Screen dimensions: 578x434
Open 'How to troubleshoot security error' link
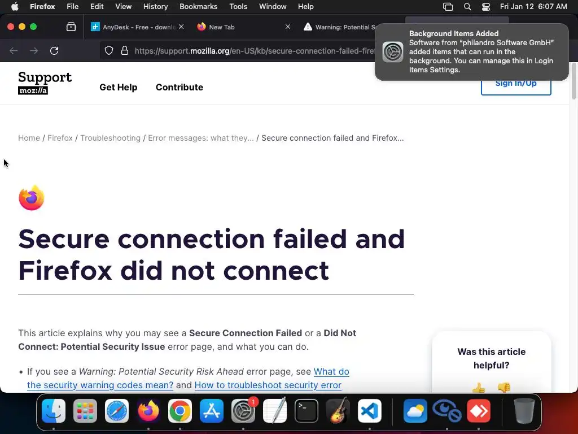point(268,385)
